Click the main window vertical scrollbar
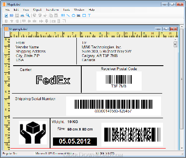186x158 pixels. pos(181,87)
